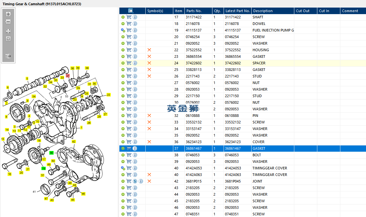Open search icon in table header
Image resolution: width=366 pixels, height=217 pixels.
click(x=131, y=11)
